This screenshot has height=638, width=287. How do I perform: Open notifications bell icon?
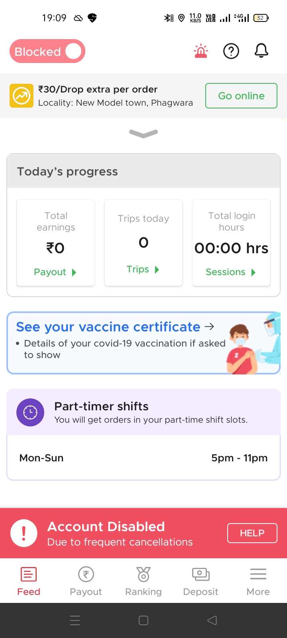click(261, 51)
